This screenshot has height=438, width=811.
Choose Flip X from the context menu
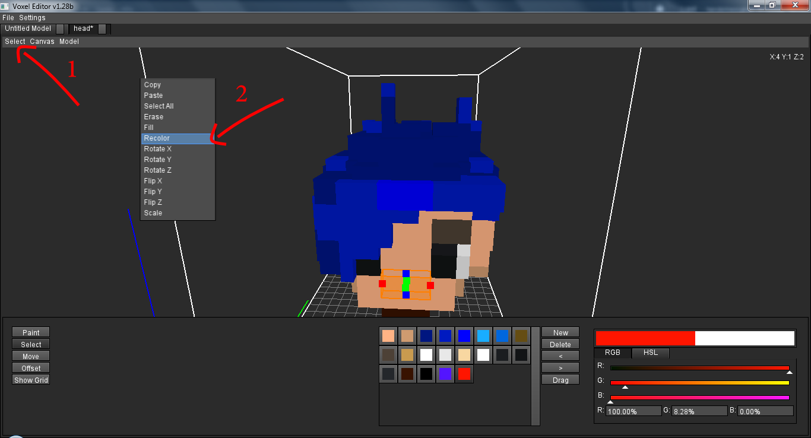(178, 181)
